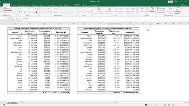
Task: Open the Вставка ribbon tab
Action: coord(14,5)
